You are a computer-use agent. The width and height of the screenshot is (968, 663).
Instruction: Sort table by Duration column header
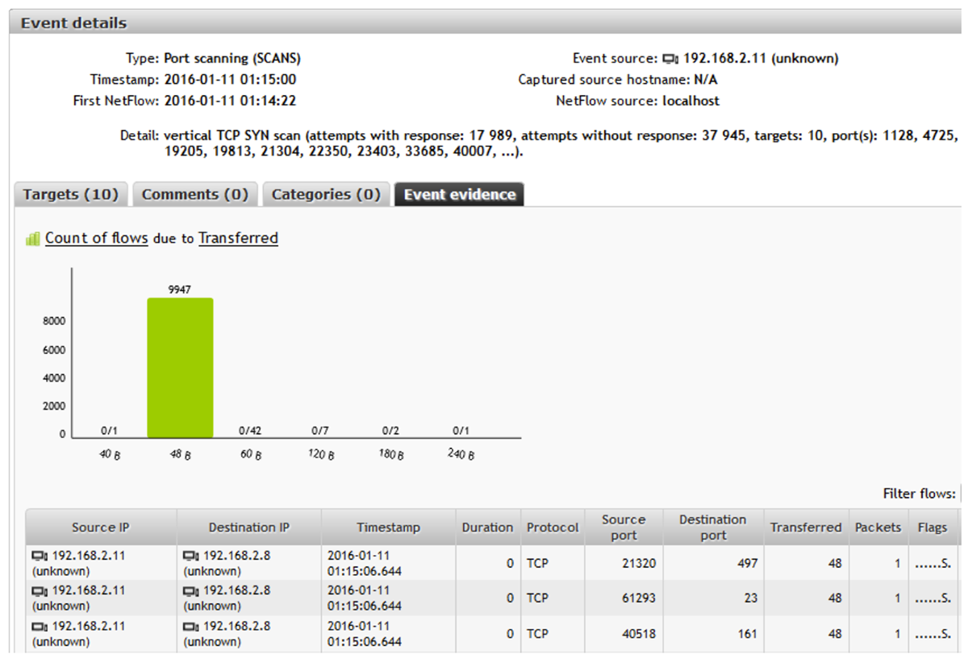click(488, 527)
